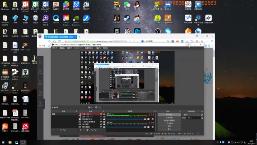Open scene transition type dropdown
This screenshot has height=145, width=257.
[191, 115]
